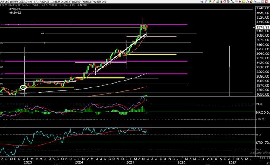Click the 2026 year label on time axis

click(181, 162)
